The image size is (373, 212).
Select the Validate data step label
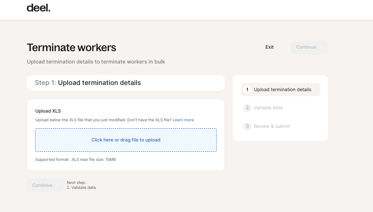tap(268, 108)
